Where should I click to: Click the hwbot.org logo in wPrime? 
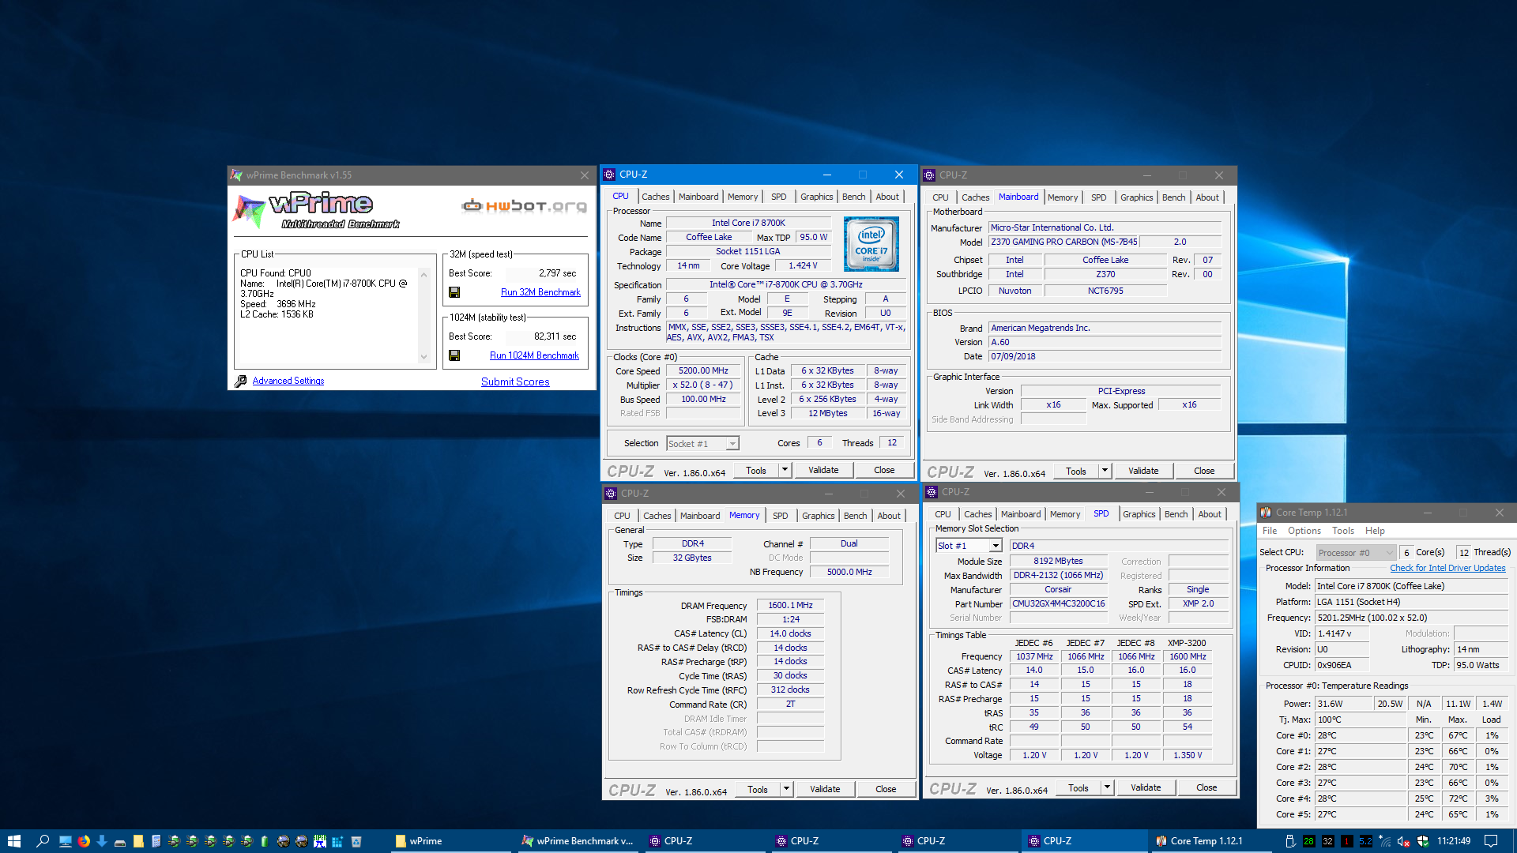[x=525, y=206]
